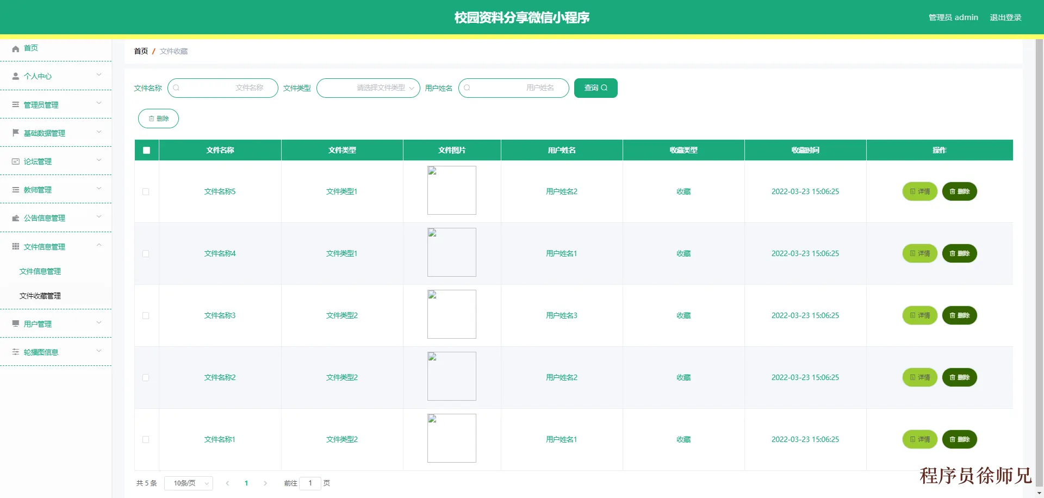Collapse the 文件信息管理 menu chevron

click(x=99, y=245)
